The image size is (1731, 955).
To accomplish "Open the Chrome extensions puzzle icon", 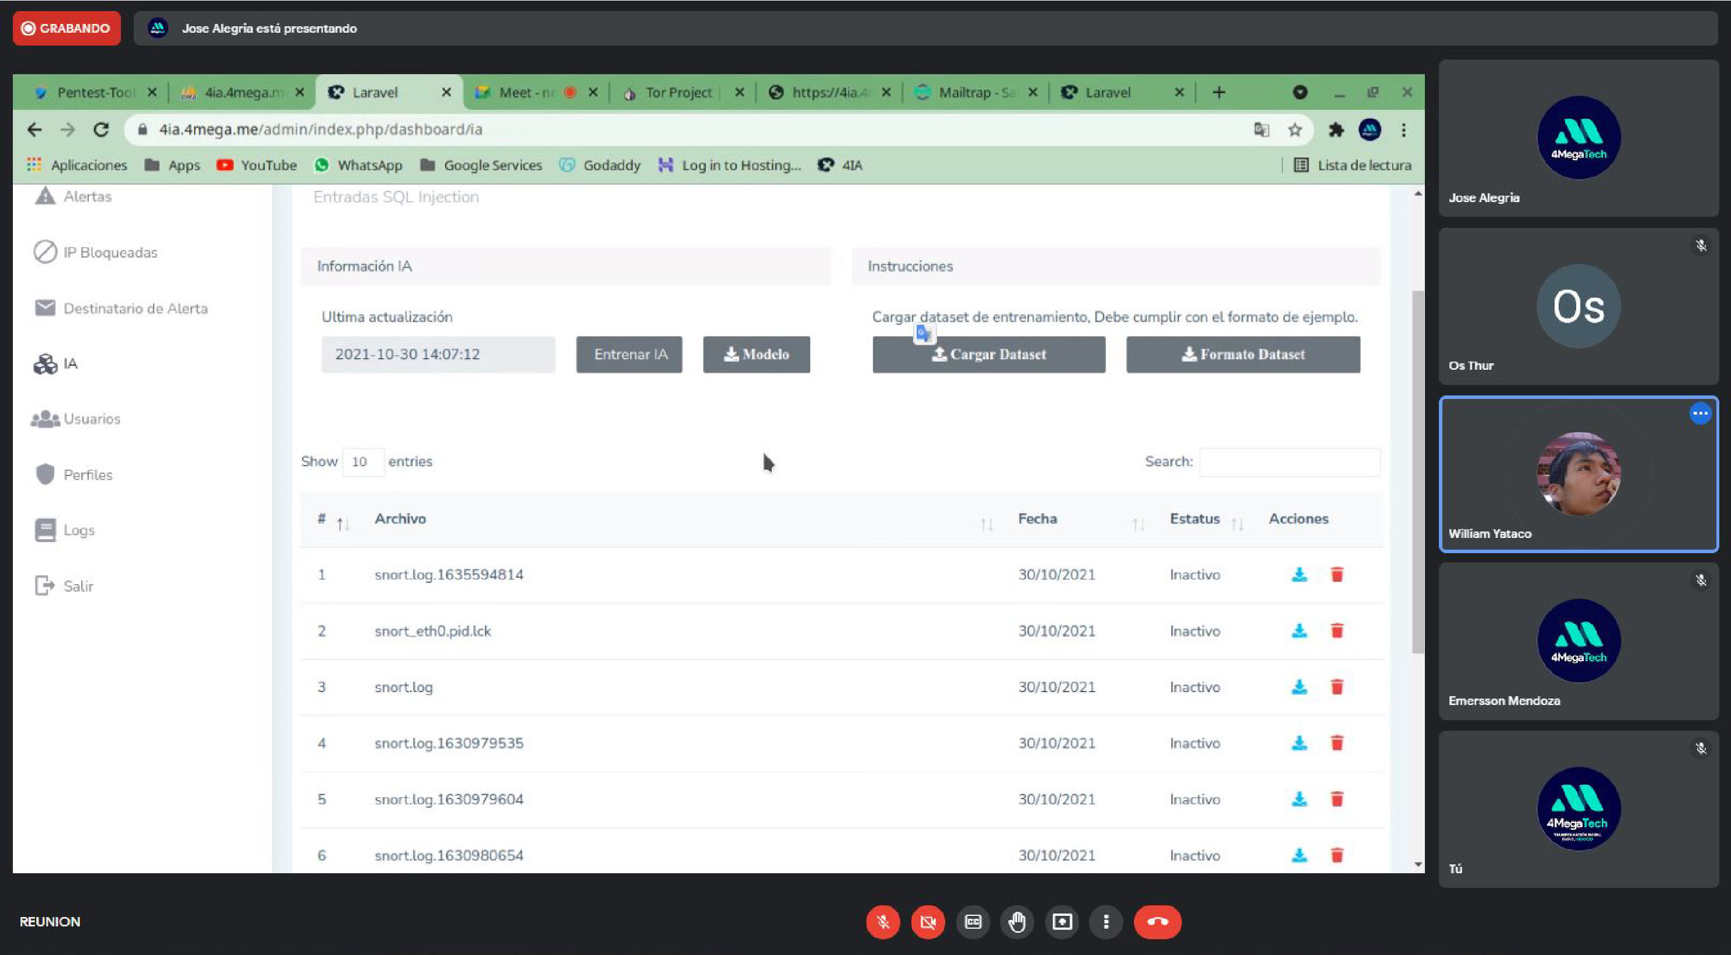I will tap(1335, 130).
